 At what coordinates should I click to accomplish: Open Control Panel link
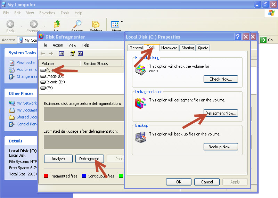(27, 124)
